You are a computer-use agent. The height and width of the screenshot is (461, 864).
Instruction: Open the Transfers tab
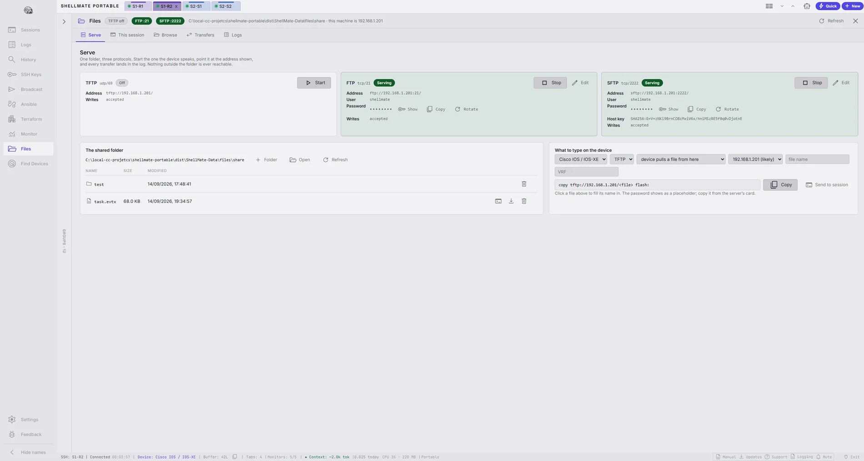[201, 35]
